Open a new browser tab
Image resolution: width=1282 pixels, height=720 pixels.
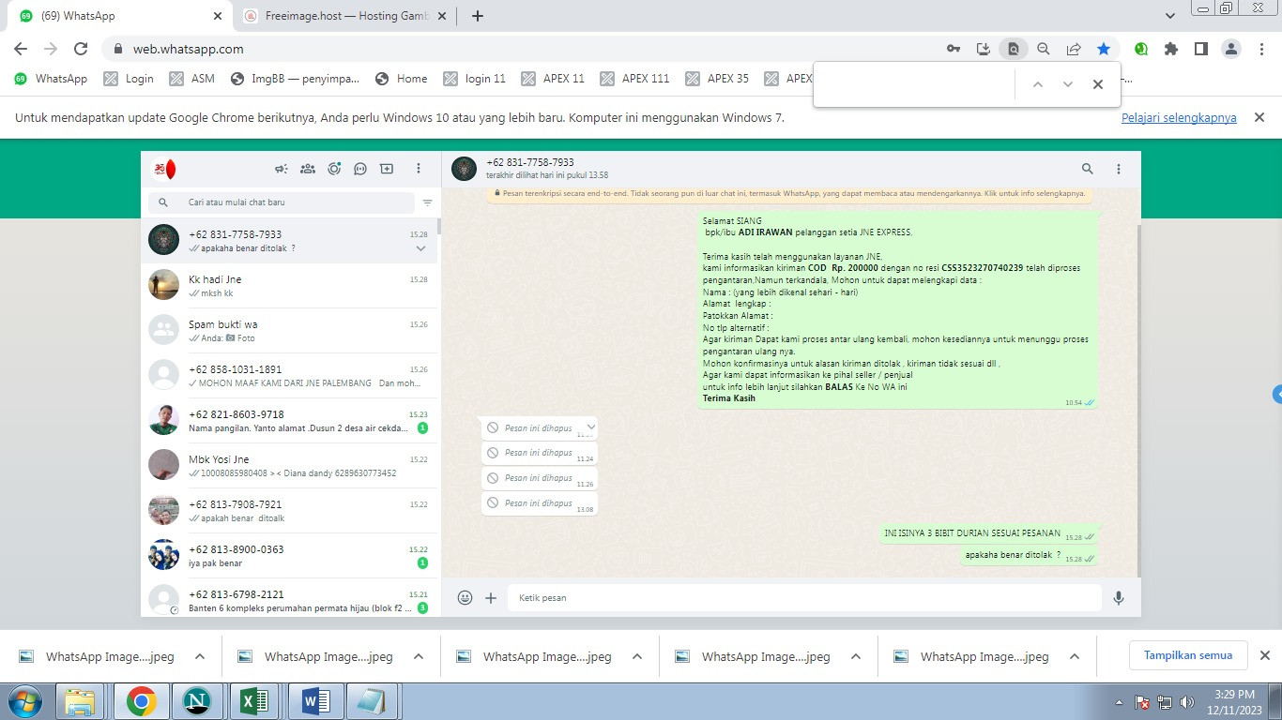[x=477, y=16]
